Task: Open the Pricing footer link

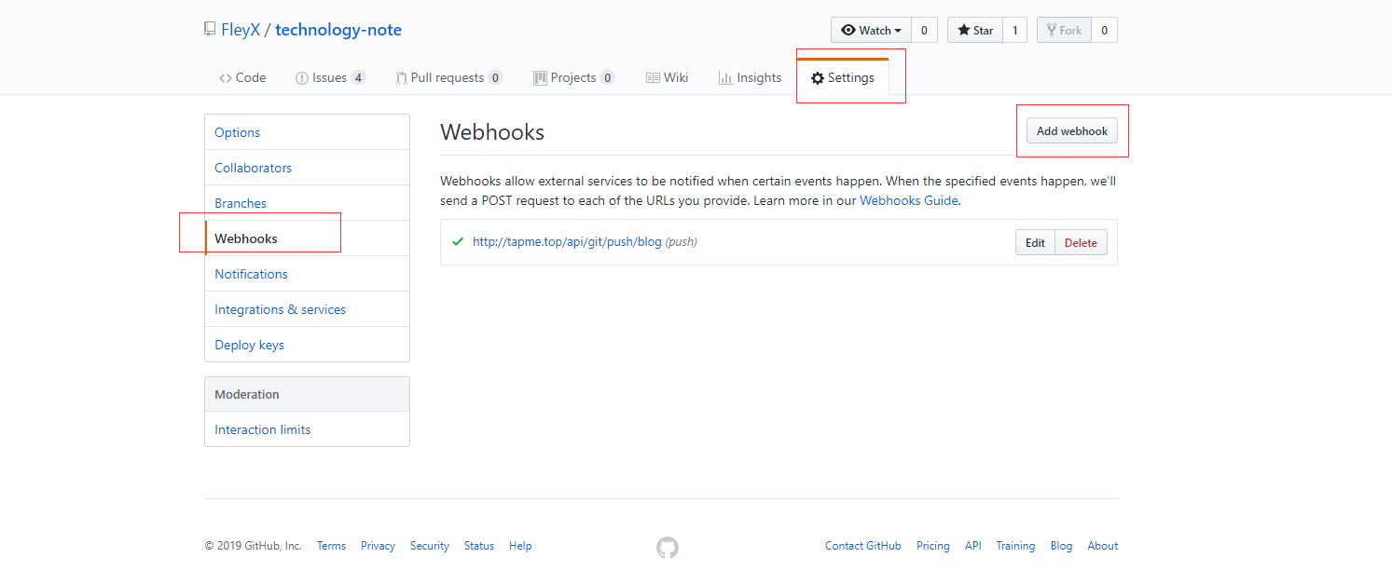Action: (x=933, y=546)
